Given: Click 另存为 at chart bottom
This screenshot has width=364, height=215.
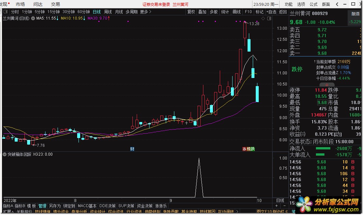Looking at the screenshot, I should pyautogui.click(x=55, y=206).
